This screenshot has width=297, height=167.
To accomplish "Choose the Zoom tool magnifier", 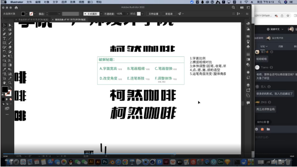I will point(10,83).
